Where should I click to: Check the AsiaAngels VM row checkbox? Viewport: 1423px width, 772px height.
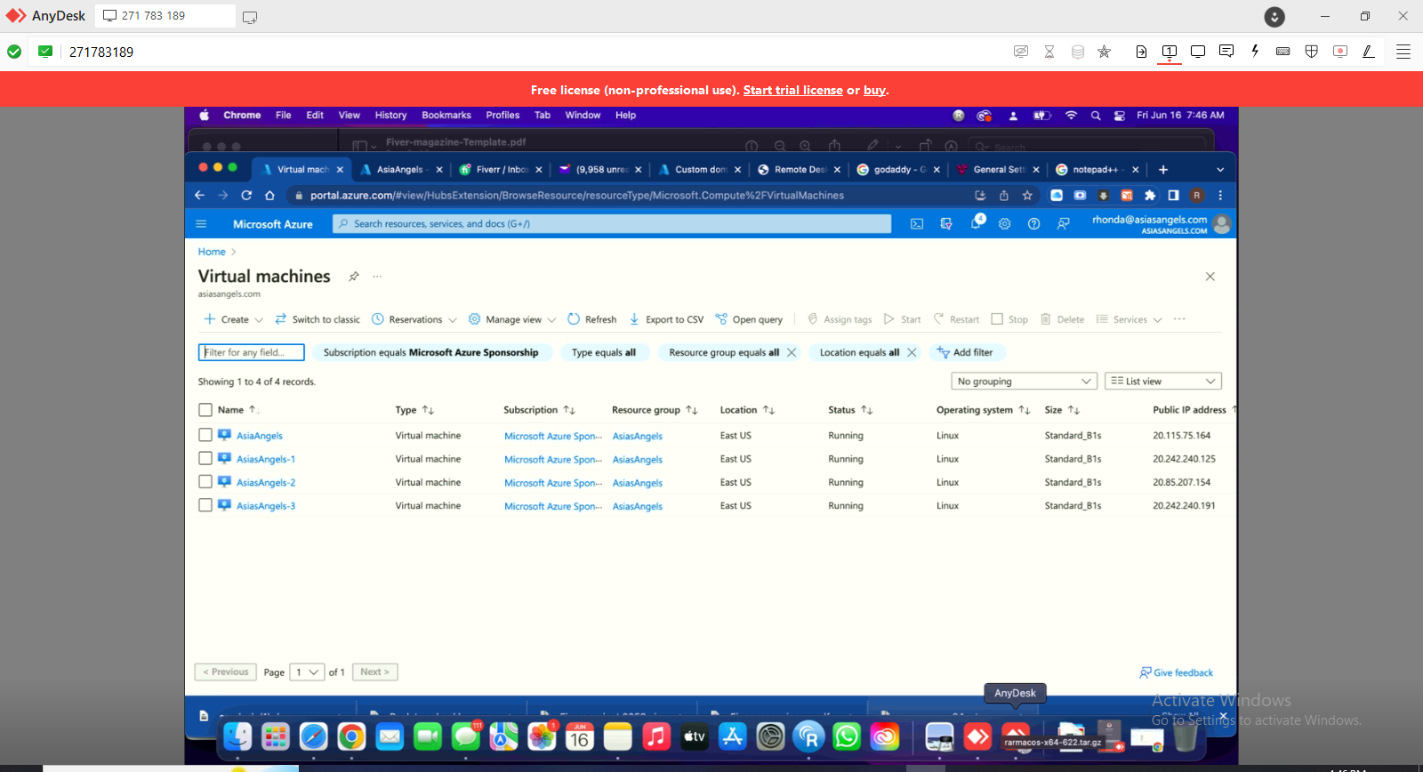(x=205, y=435)
